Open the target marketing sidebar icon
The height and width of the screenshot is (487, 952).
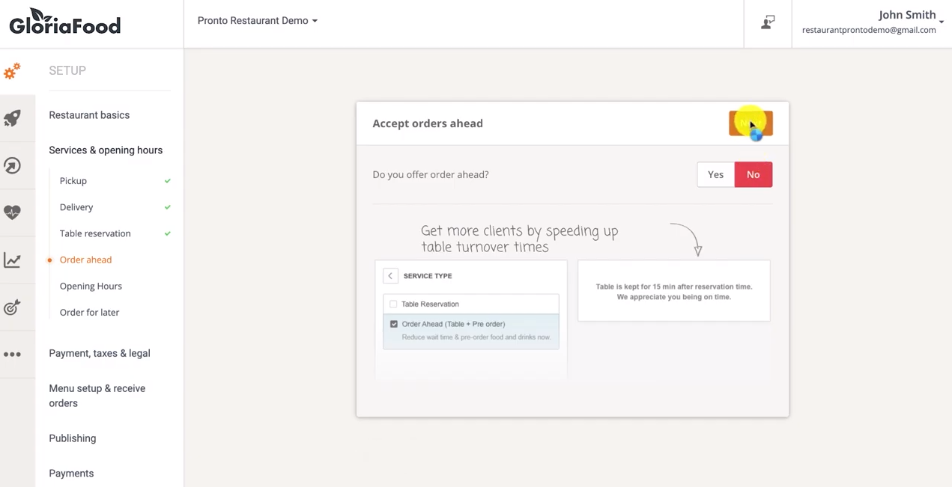tap(12, 307)
